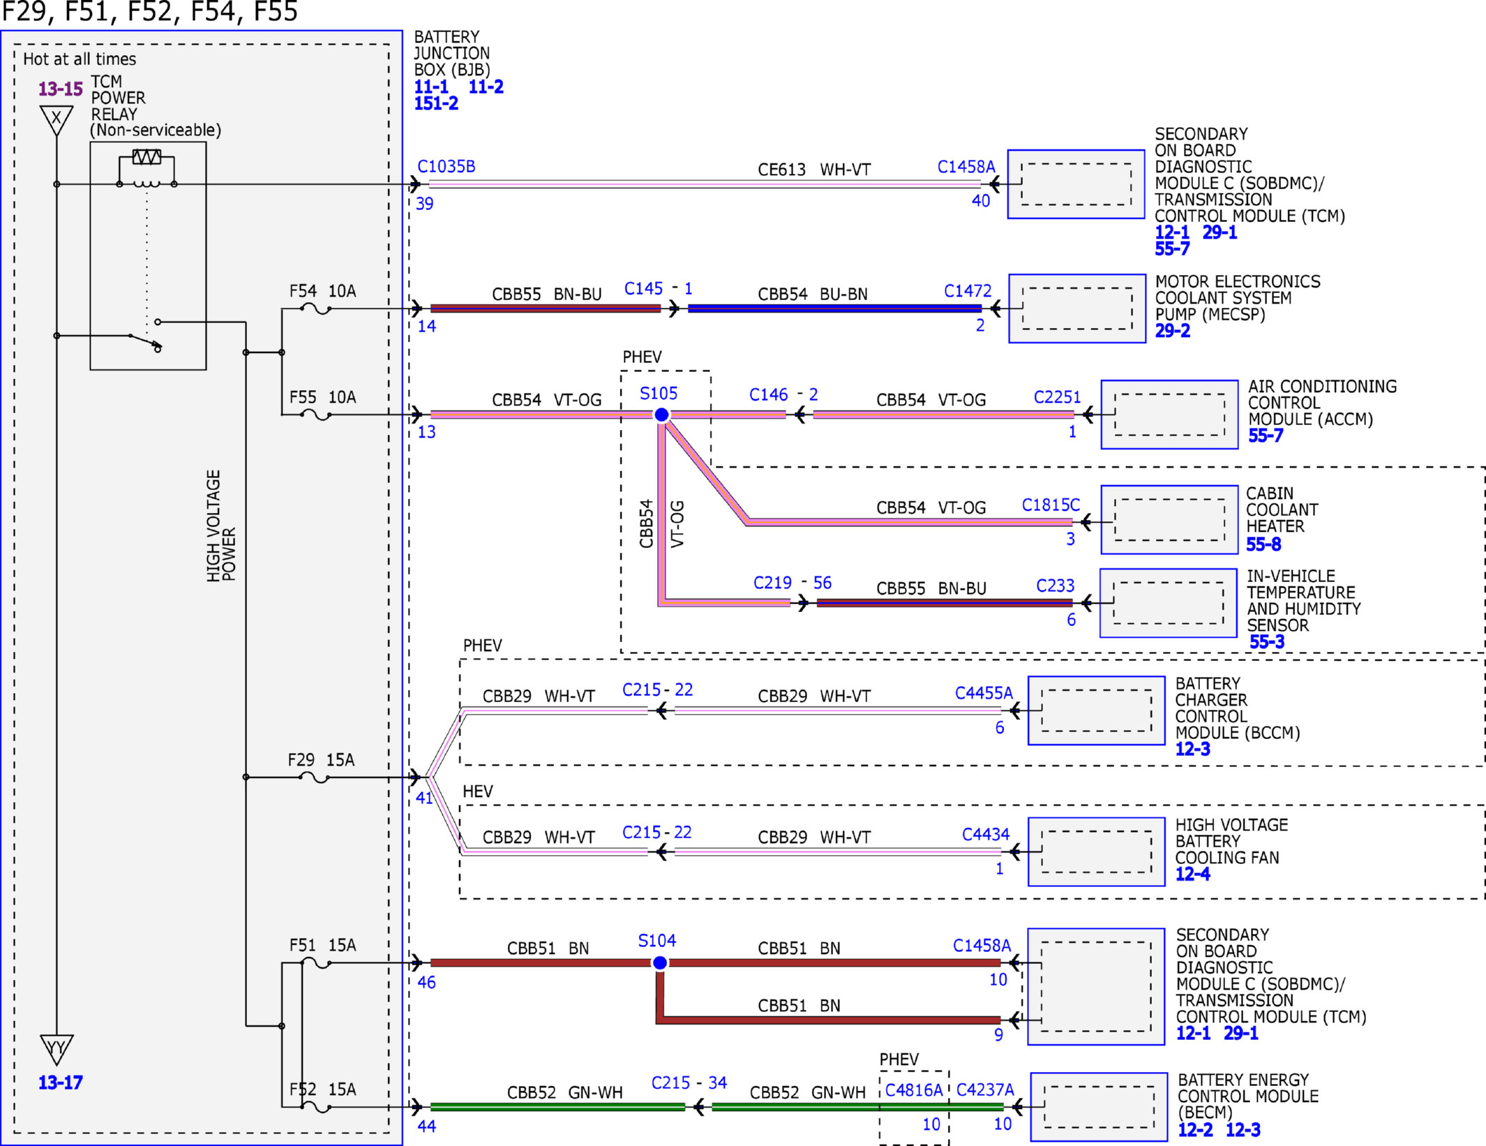Screen dimensions: 1486x1146
Task: Open the 12-4 cooling fan reference
Action: (x=1193, y=874)
